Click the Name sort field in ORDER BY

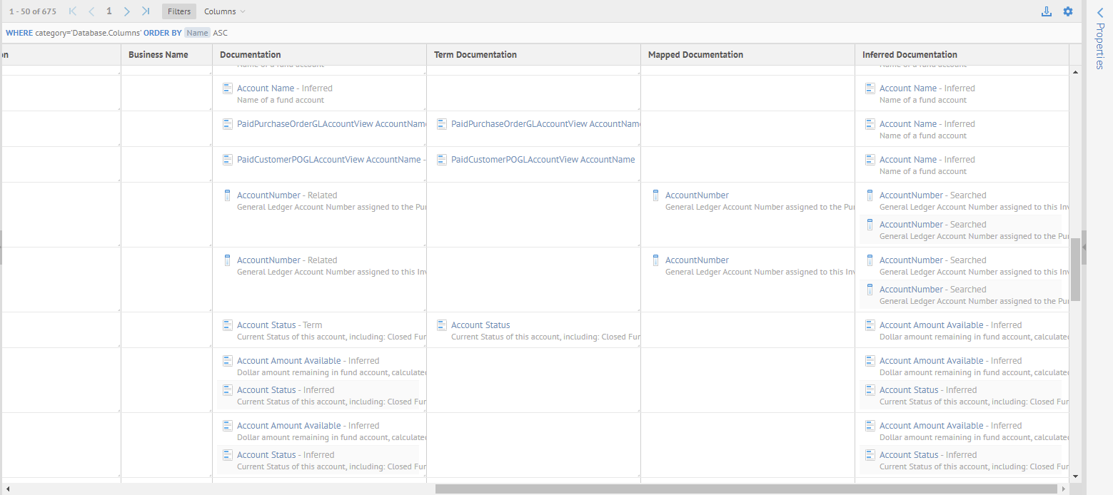click(198, 33)
